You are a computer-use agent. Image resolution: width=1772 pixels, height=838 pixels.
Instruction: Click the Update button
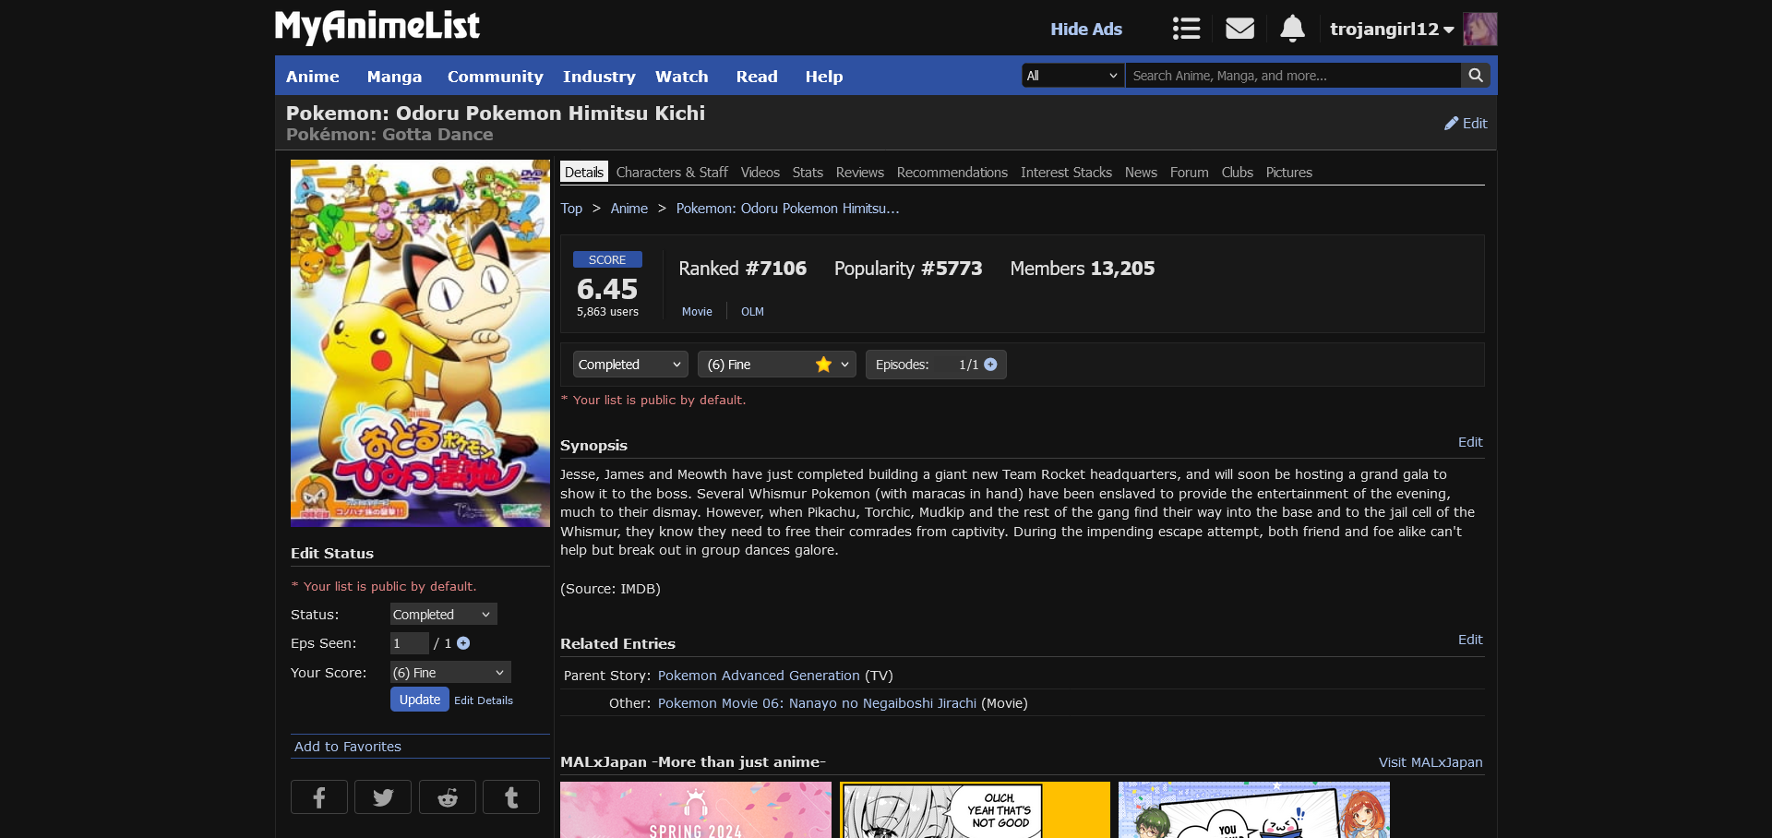point(420,700)
